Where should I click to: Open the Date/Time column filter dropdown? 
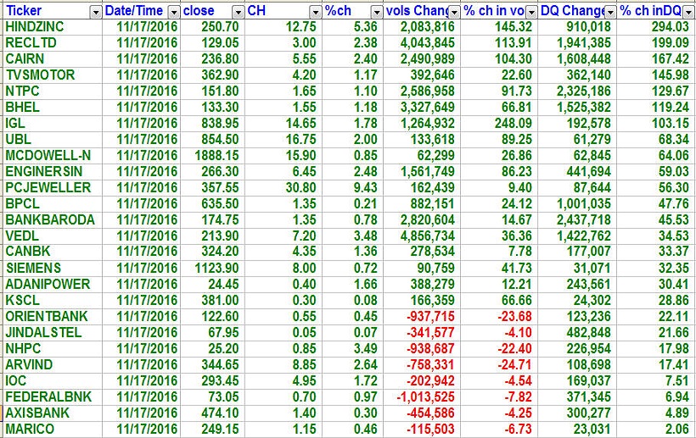(x=173, y=11)
